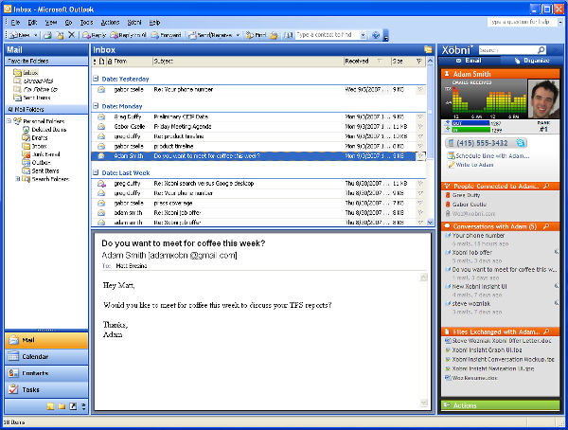Click the Move to Folder icon
The width and height of the screenshot is (568, 430).
[60, 35]
